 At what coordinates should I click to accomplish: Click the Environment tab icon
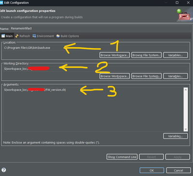34,36
